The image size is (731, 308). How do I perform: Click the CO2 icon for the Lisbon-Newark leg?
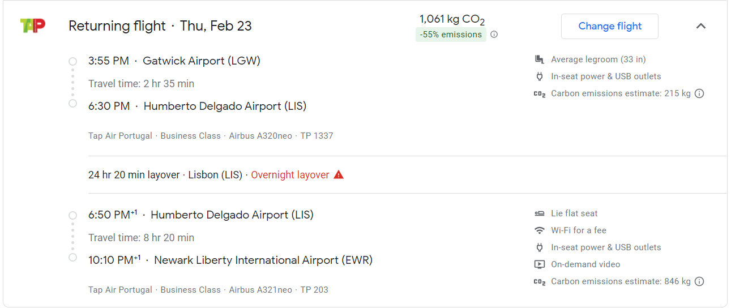tap(539, 281)
